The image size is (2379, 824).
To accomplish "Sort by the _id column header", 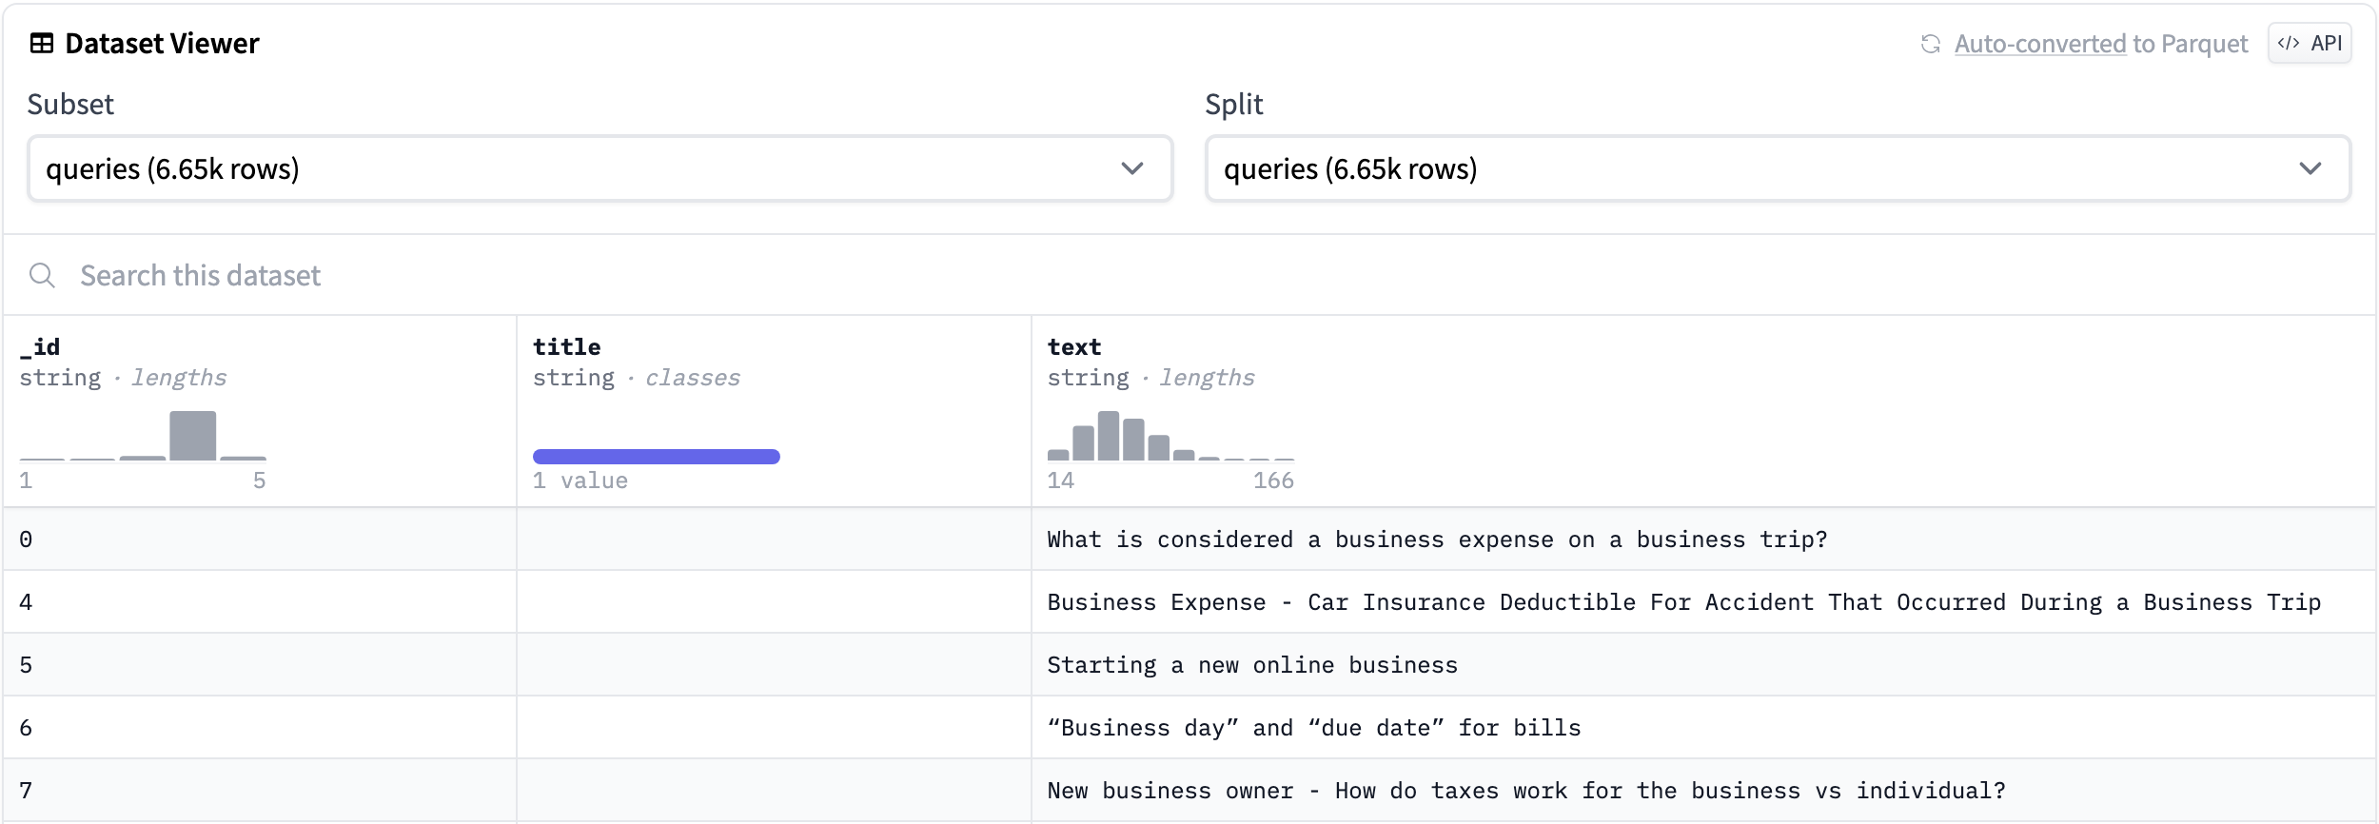I will tap(40, 347).
